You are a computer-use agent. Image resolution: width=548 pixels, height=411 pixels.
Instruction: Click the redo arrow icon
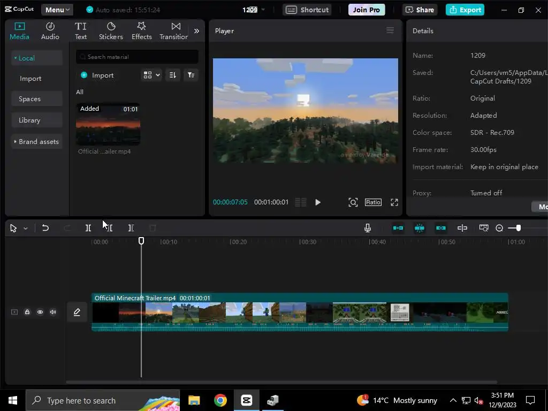[x=67, y=228]
